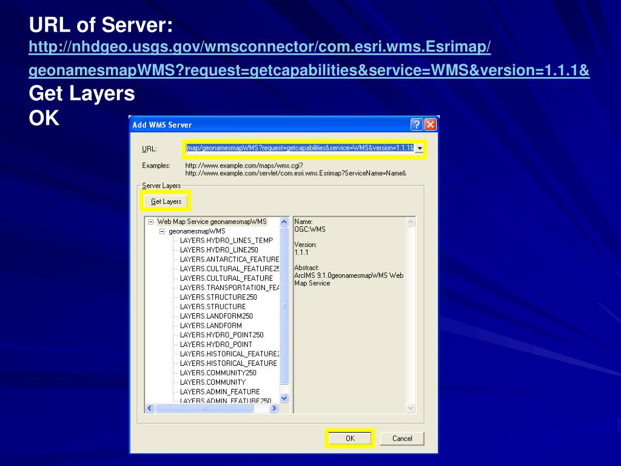621x466 pixels.
Task: Select the LAYERS.COMMUNITY250 layer
Action: coord(218,373)
